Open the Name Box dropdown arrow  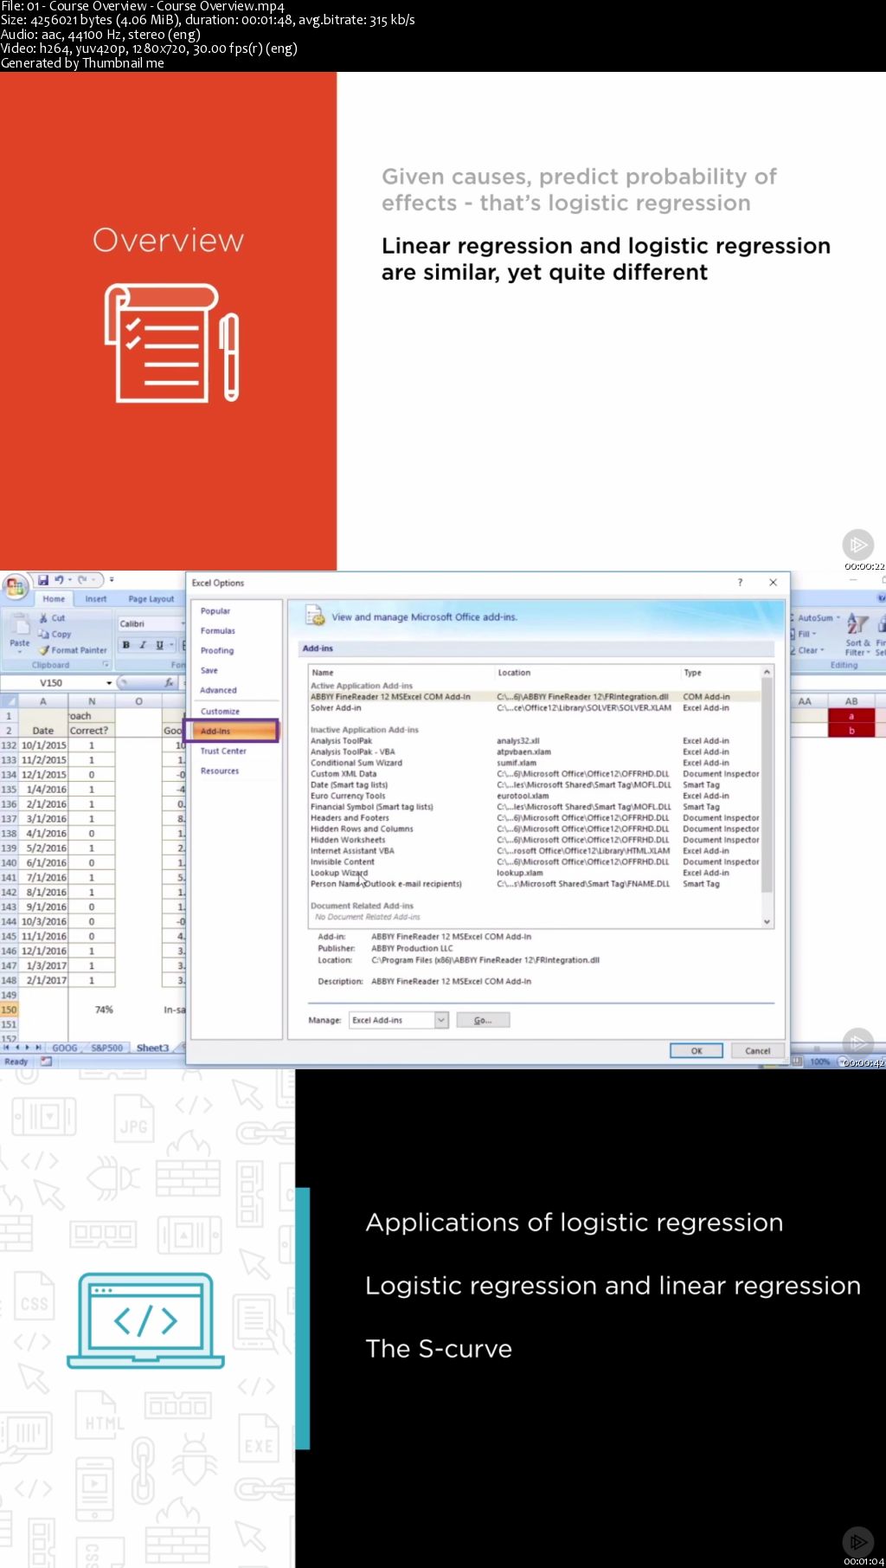(109, 683)
